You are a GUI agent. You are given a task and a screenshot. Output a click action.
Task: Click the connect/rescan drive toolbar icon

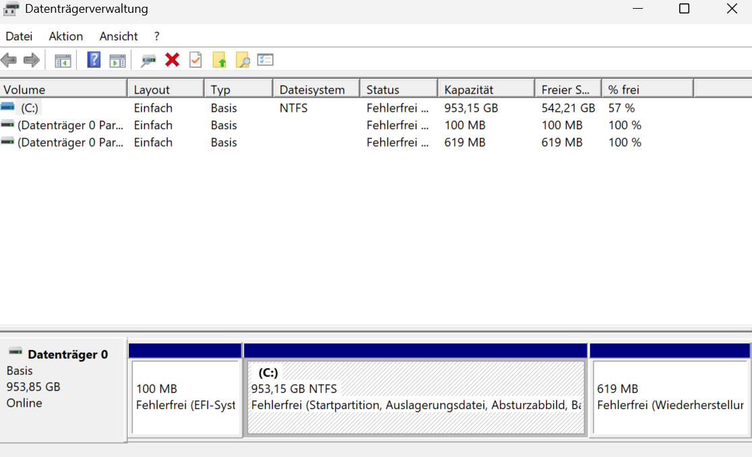(148, 61)
